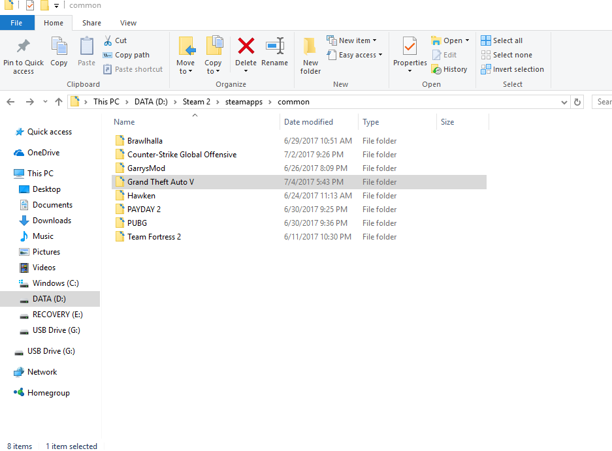Click Steam 2 in address breadcrumb
Viewport: 612px width, 451px height.
(x=197, y=102)
